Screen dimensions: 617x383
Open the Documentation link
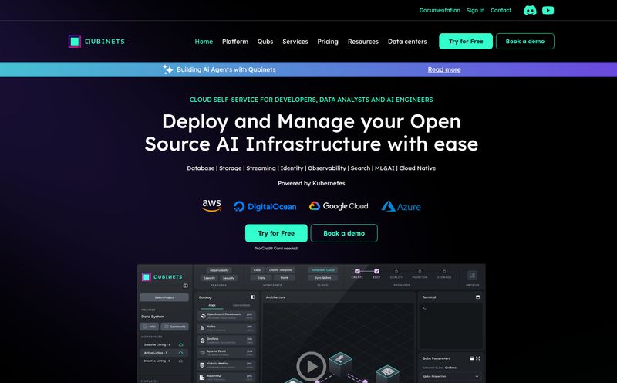(x=440, y=10)
